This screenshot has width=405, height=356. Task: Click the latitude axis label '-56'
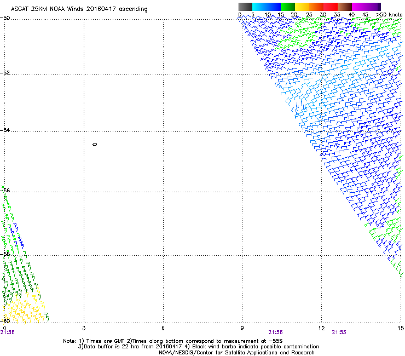coord(5,191)
